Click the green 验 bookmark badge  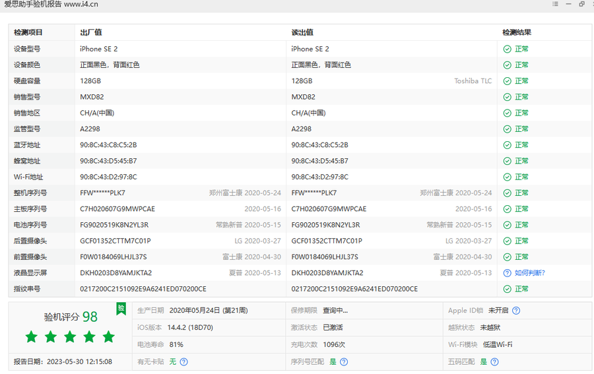pyautogui.click(x=121, y=309)
